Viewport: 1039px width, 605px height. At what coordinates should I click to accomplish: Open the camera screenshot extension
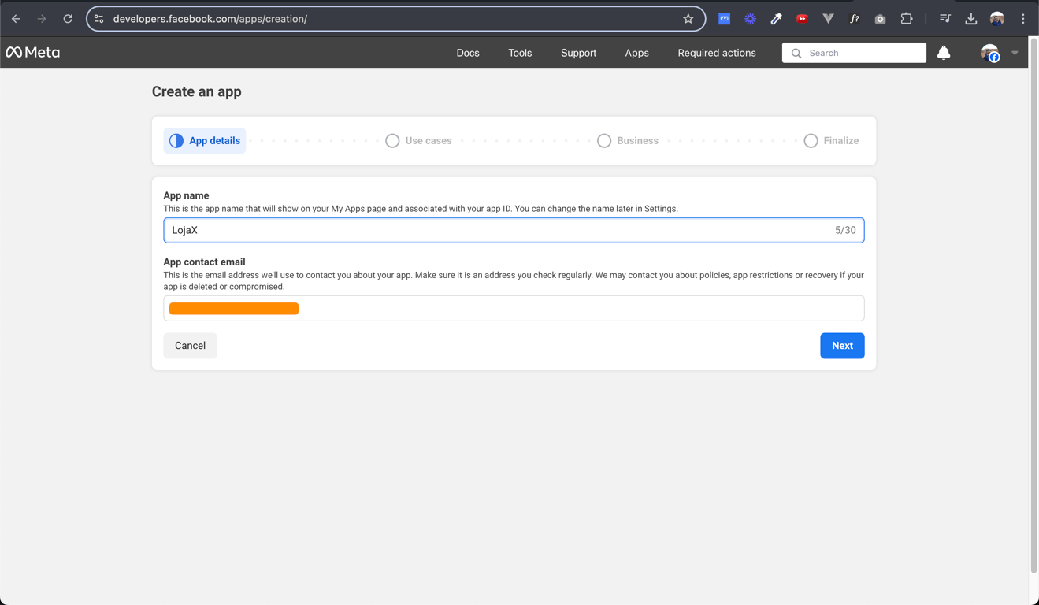pos(880,19)
